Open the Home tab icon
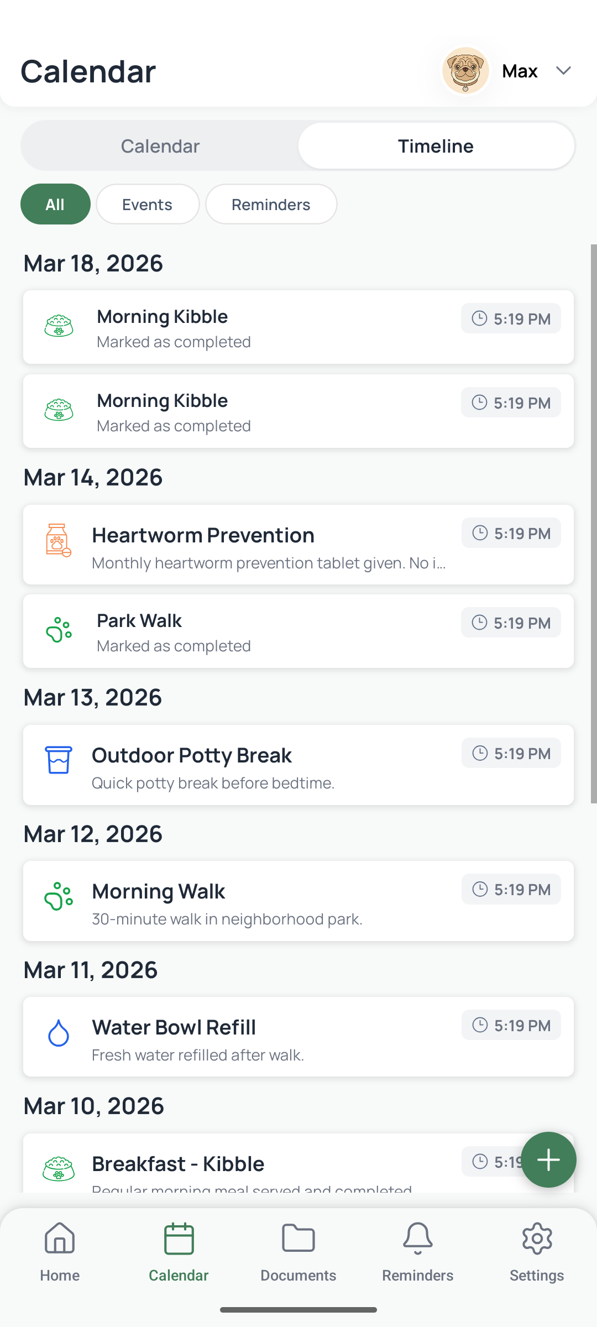 (60, 1239)
